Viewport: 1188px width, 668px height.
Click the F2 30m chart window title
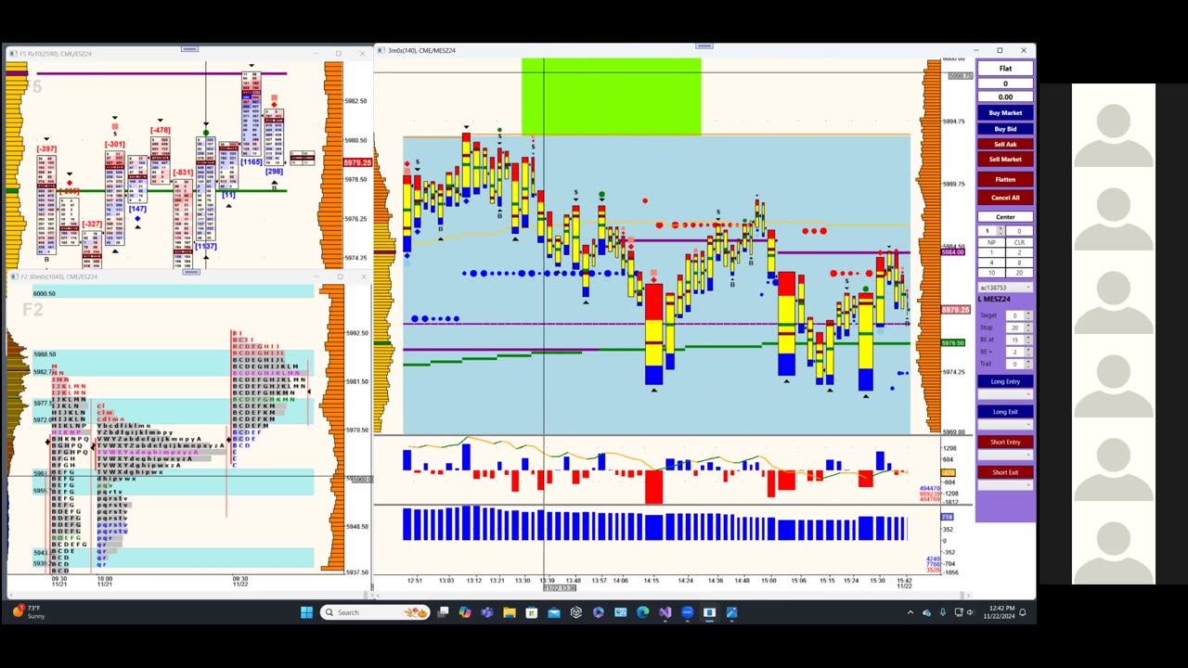(58, 276)
